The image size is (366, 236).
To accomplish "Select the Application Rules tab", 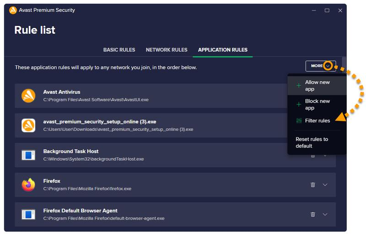I will click(x=223, y=50).
